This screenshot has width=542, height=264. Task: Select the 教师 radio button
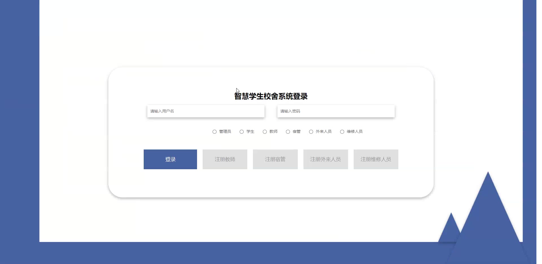tap(265, 132)
